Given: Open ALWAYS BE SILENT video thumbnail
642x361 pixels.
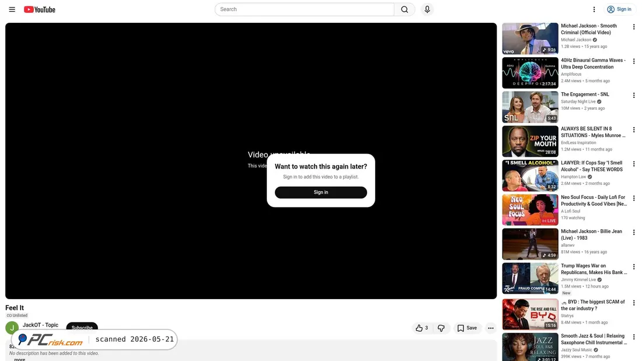Looking at the screenshot, I should point(530,141).
